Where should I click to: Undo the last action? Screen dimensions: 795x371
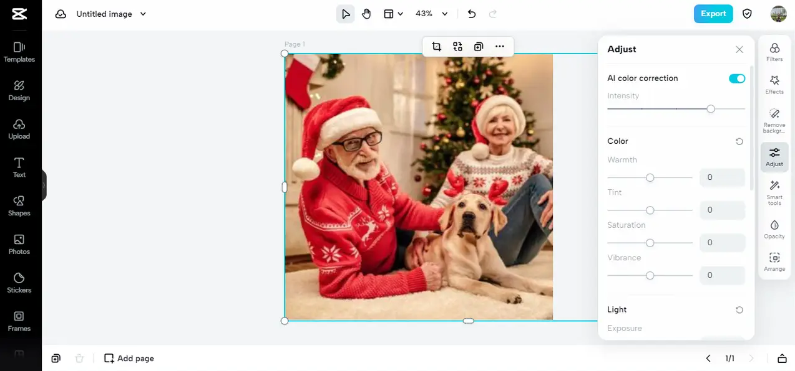coord(472,14)
